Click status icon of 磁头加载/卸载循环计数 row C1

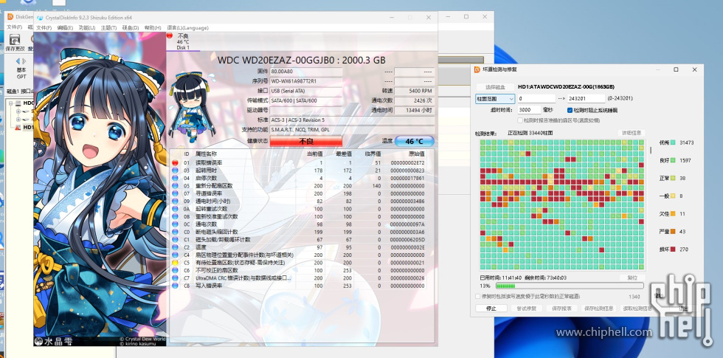point(175,240)
